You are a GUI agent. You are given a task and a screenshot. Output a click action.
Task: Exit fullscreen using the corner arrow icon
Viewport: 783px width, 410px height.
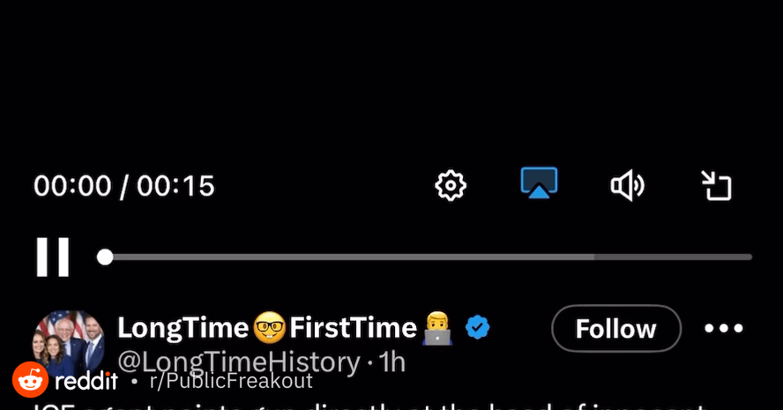click(716, 185)
